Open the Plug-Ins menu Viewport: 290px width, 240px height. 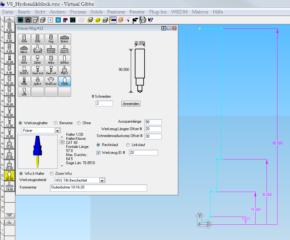point(158,12)
